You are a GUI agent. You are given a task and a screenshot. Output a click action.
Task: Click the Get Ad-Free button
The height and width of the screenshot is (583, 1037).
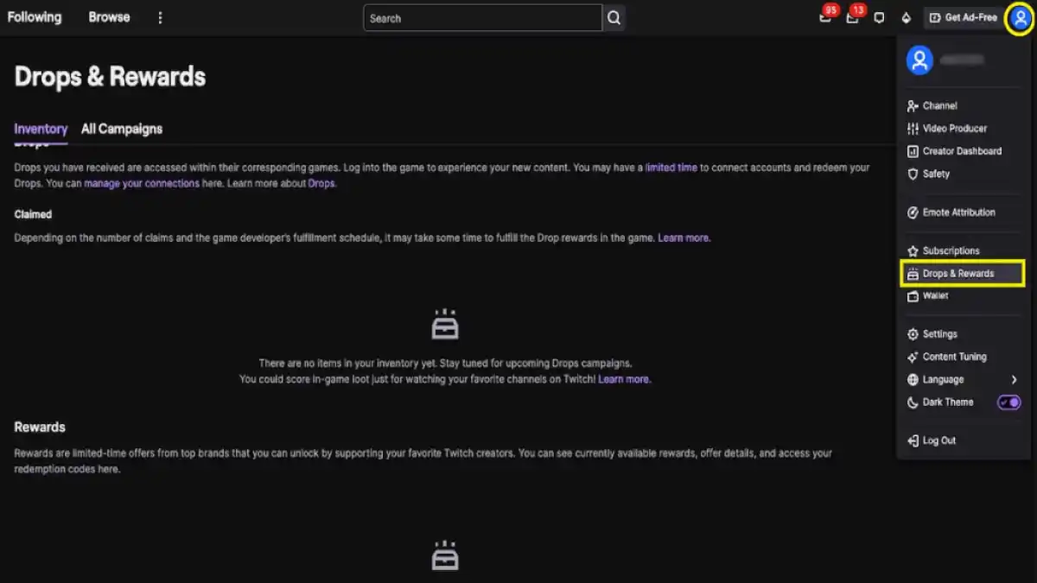(x=964, y=18)
